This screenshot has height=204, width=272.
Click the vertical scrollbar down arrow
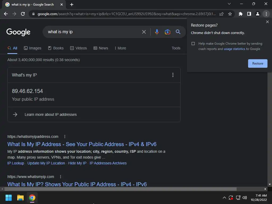coord(270,184)
